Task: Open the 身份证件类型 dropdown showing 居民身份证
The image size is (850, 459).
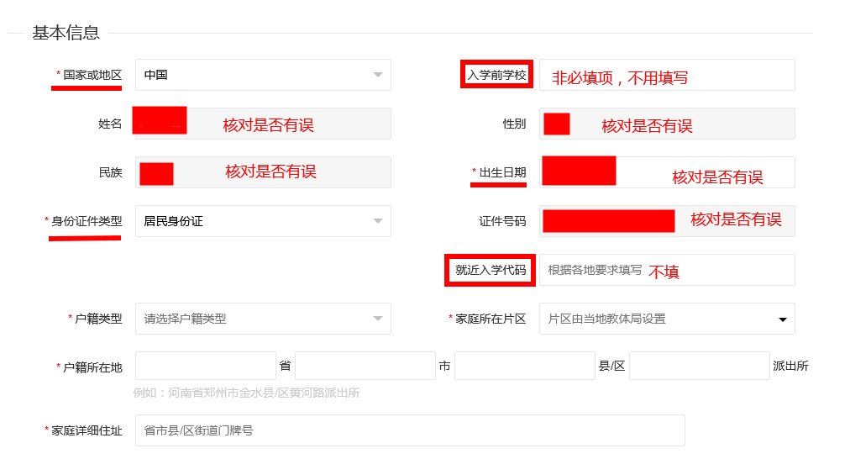Action: click(x=263, y=221)
